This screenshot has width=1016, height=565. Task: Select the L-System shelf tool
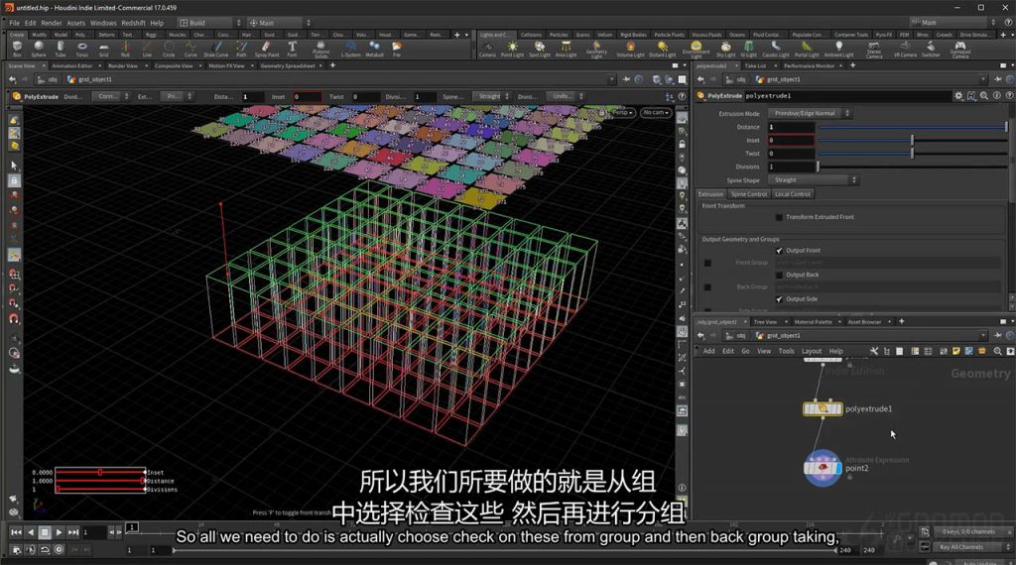[x=350, y=49]
